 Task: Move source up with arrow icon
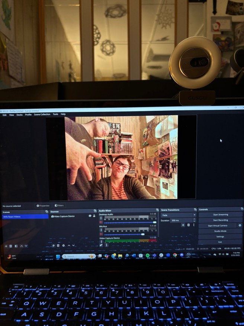(x=69, y=245)
